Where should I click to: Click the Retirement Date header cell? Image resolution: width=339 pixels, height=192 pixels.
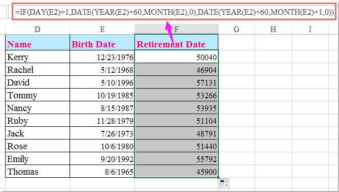pos(176,42)
